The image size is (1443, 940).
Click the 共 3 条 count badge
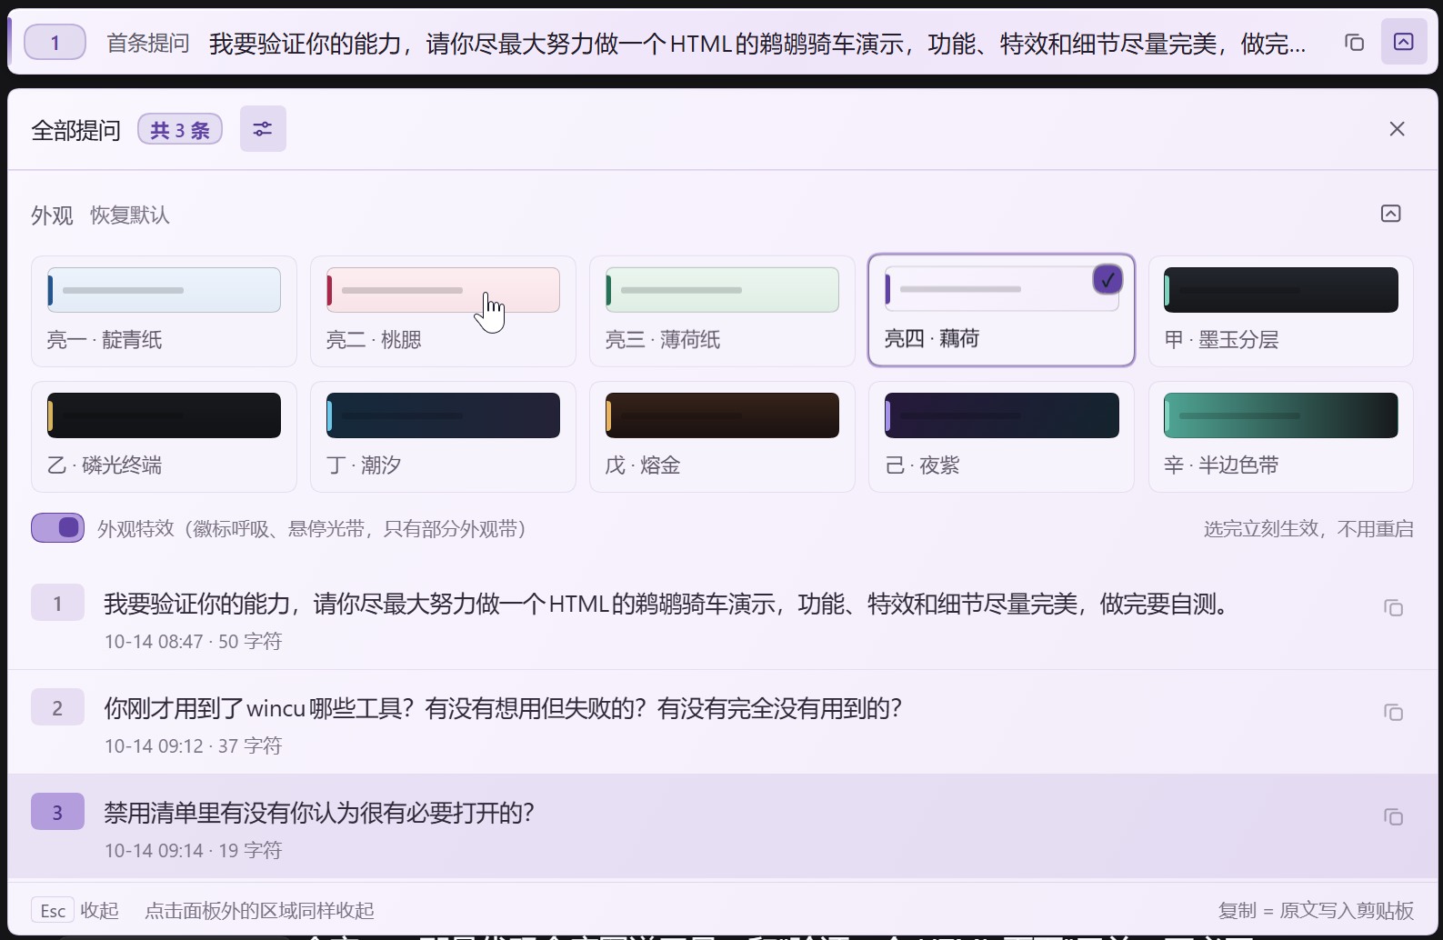tap(180, 129)
